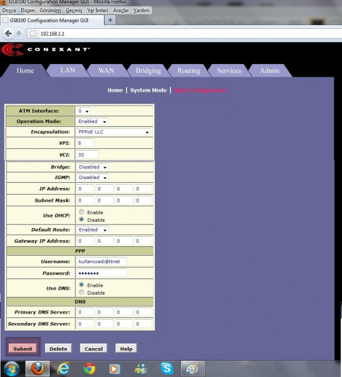Viewport: 342px width, 377px height.
Task: Select Enable radio for Use DNS
Action: [82, 285]
